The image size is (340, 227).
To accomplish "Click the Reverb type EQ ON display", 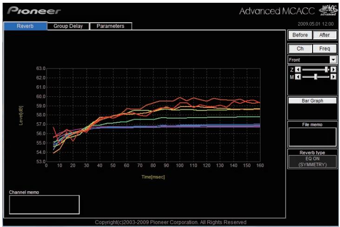I will (313, 162).
